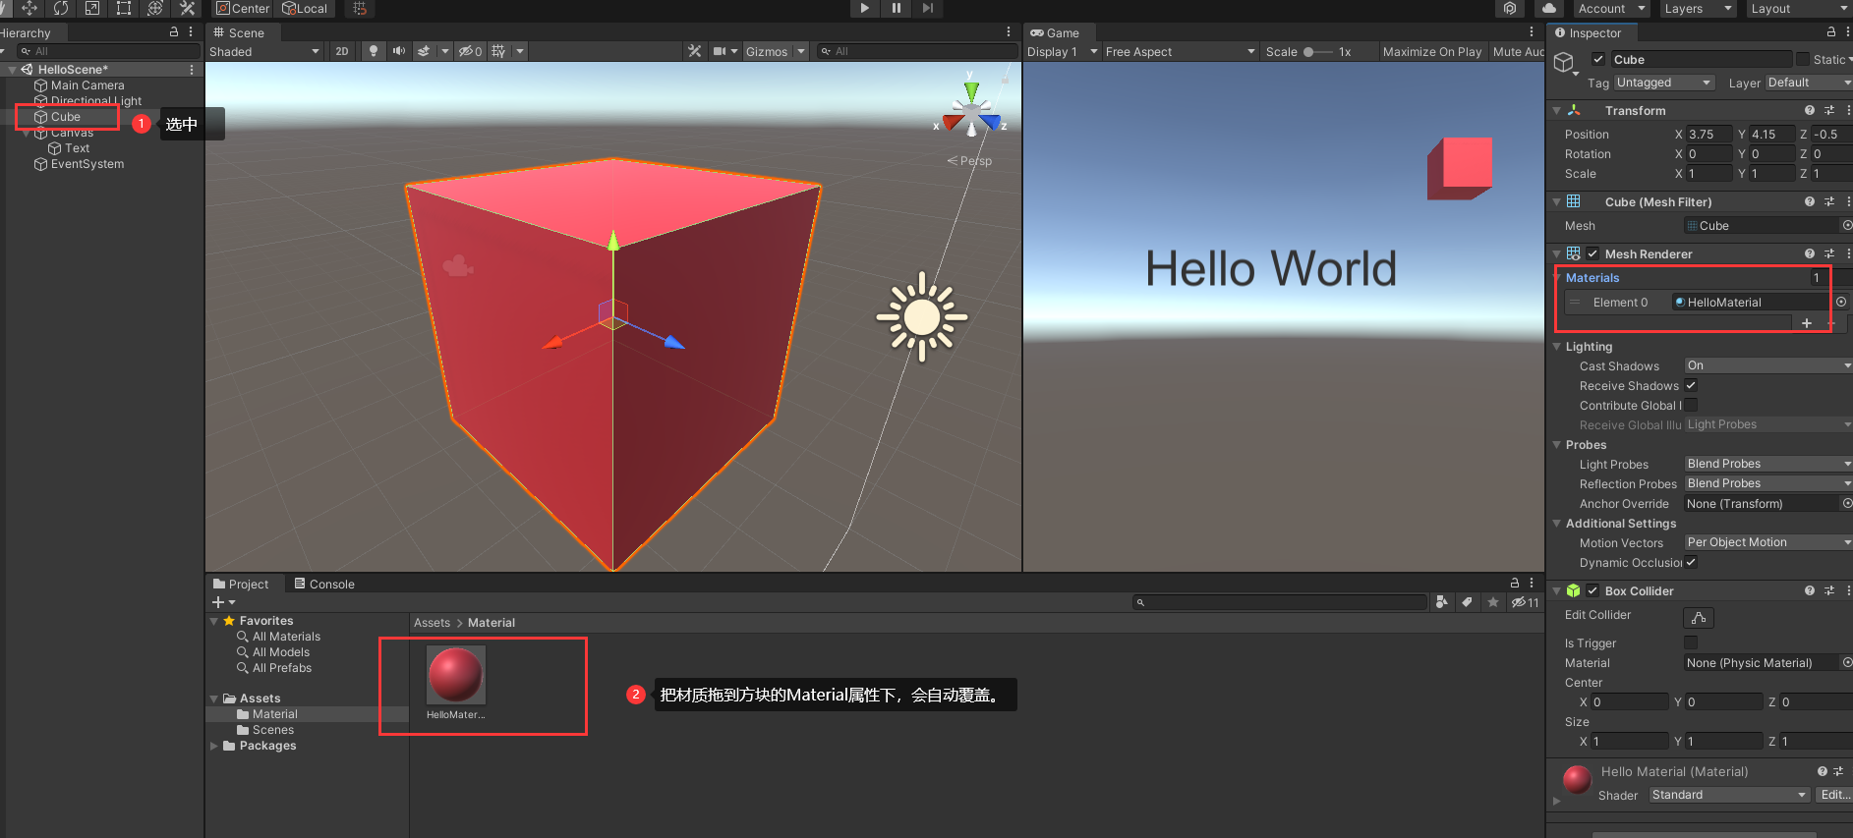Viewport: 1853px width, 838px height.
Task: Lock the Inspector panel
Action: tap(1831, 32)
